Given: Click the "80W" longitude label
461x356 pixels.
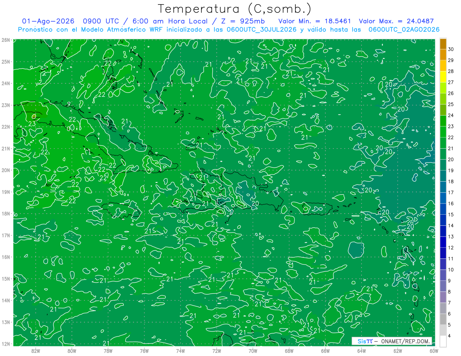Looking at the screenshot, I should tap(72, 351).
